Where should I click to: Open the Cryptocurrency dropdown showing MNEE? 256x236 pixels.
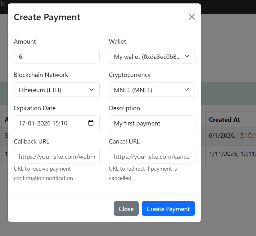(152, 90)
